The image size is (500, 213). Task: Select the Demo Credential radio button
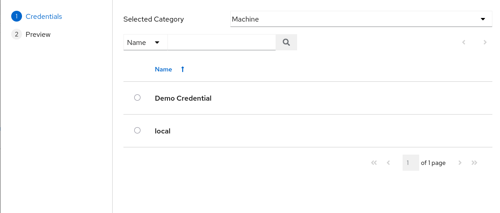click(137, 98)
